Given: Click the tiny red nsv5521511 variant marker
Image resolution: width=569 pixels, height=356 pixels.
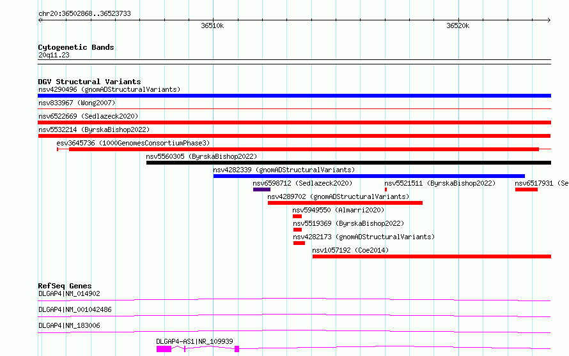Looking at the screenshot, I should click(386, 189).
